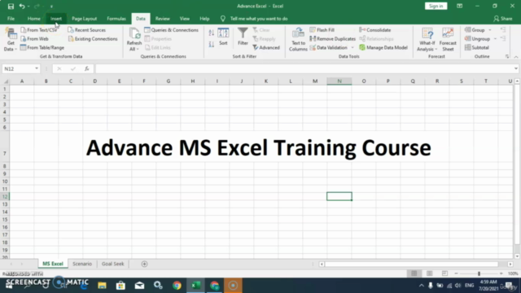Add a new sheet

144,264
